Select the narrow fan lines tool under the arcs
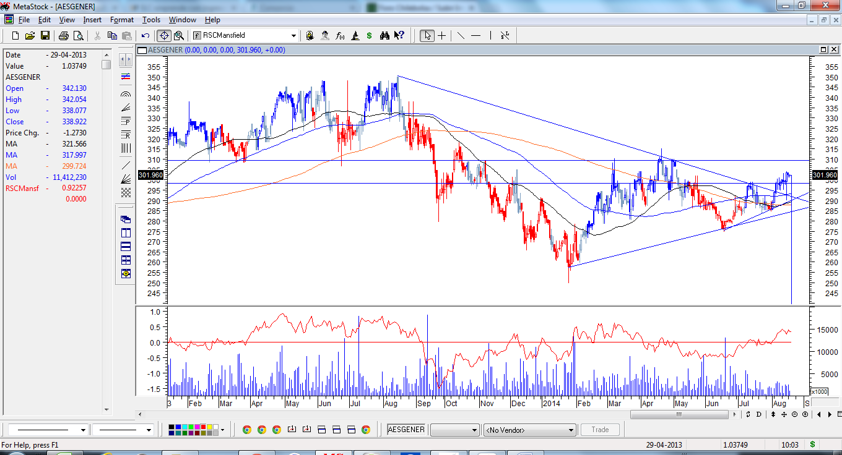Screen dimensions: 842x455 click(x=126, y=108)
